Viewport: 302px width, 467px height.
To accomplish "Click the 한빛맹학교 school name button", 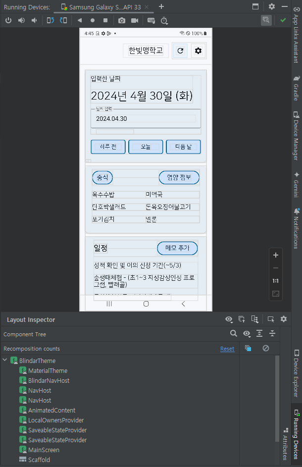I will point(146,51).
